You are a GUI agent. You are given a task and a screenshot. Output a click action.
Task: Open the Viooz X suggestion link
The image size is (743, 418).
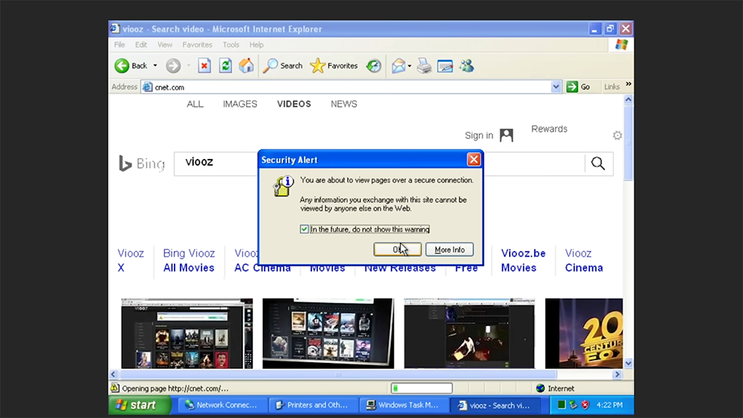[x=130, y=261]
